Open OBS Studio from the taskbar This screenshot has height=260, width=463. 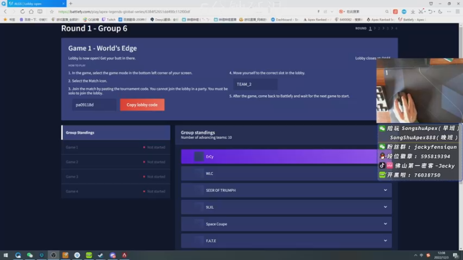click(x=53, y=255)
